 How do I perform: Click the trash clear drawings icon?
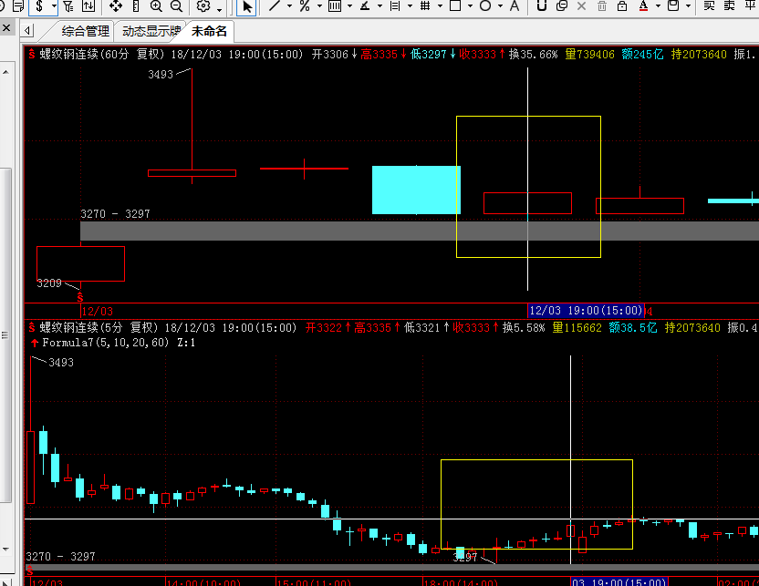point(602,5)
